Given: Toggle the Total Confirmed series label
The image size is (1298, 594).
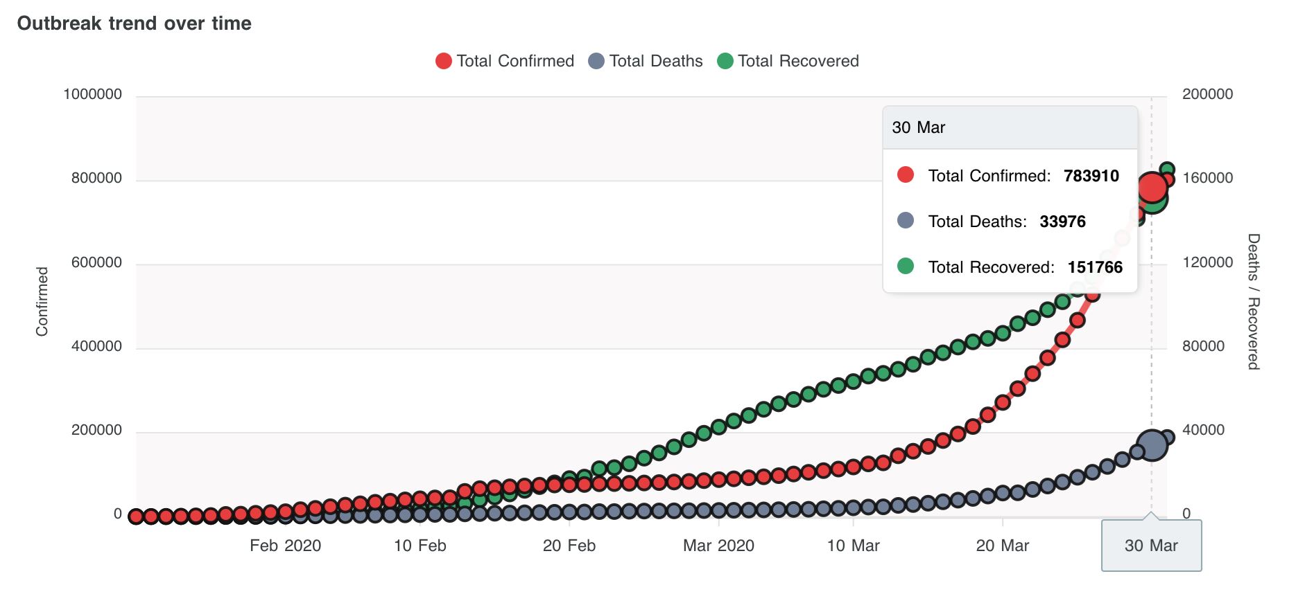Looking at the screenshot, I should pyautogui.click(x=515, y=62).
